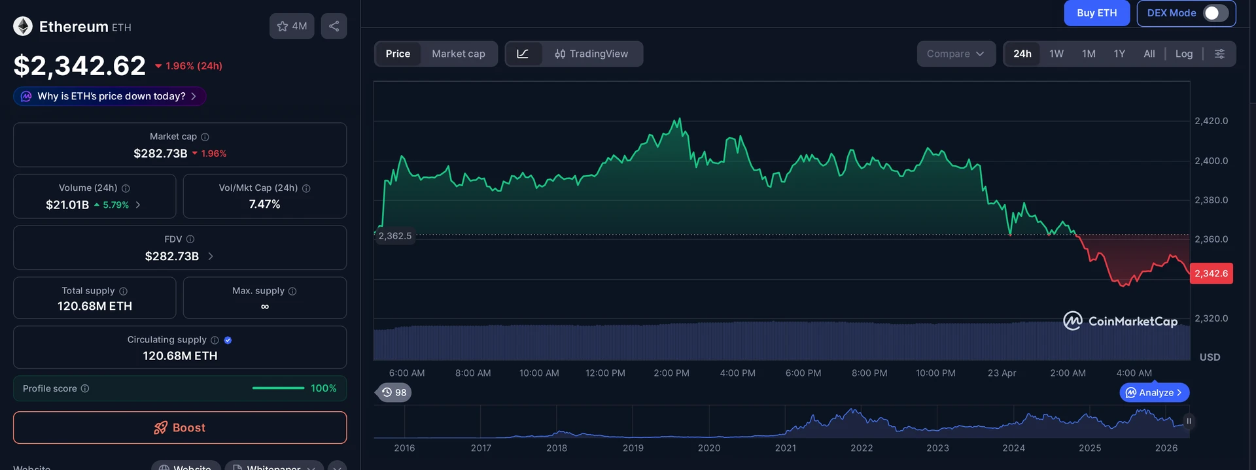
Task: Select the line chart view icon
Action: (x=523, y=54)
